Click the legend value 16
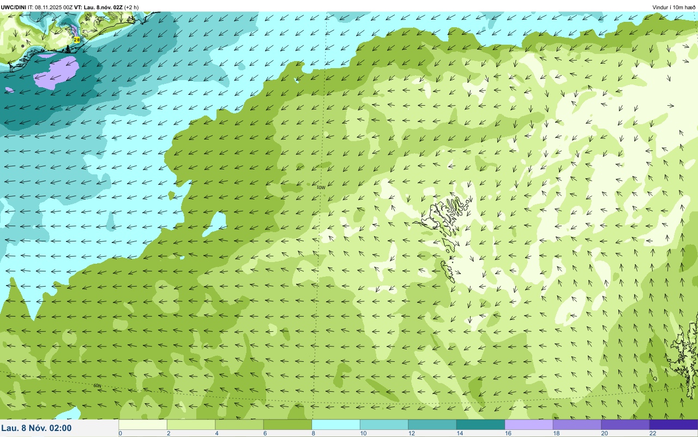Image resolution: width=698 pixels, height=437 pixels. [x=507, y=434]
